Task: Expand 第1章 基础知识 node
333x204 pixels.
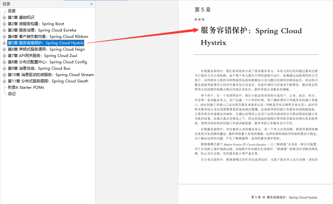Action: [x=4, y=18]
